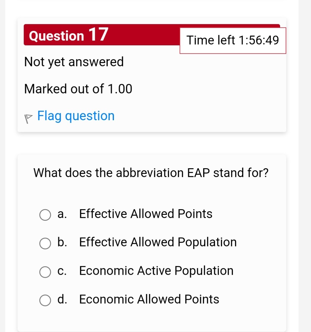The height and width of the screenshot is (332, 311).
Task: Click the EAP abbreviation question text
Action: (151, 173)
